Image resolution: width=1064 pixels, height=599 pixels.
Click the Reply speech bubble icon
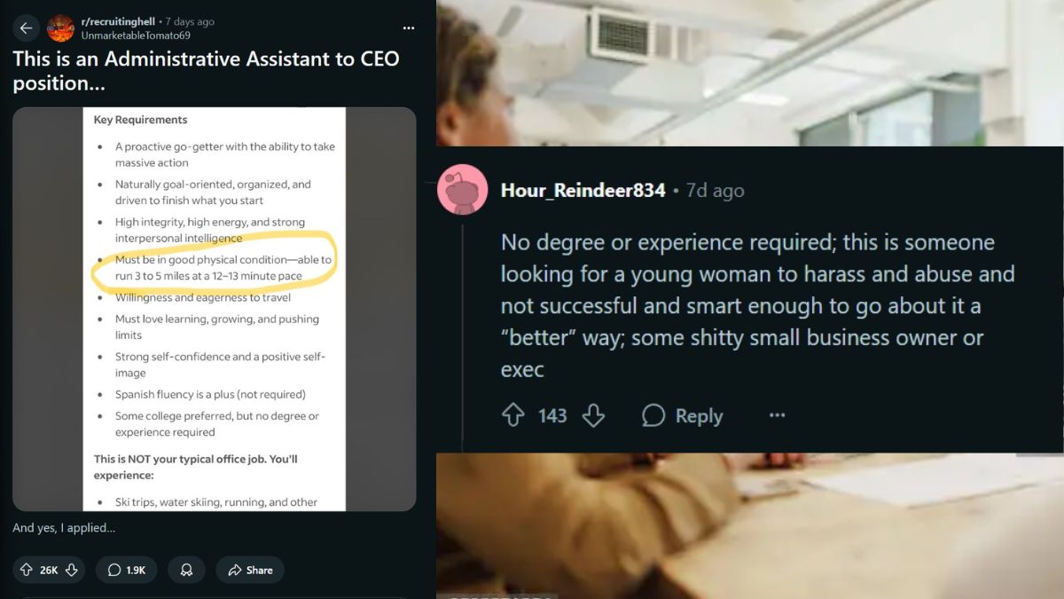654,415
